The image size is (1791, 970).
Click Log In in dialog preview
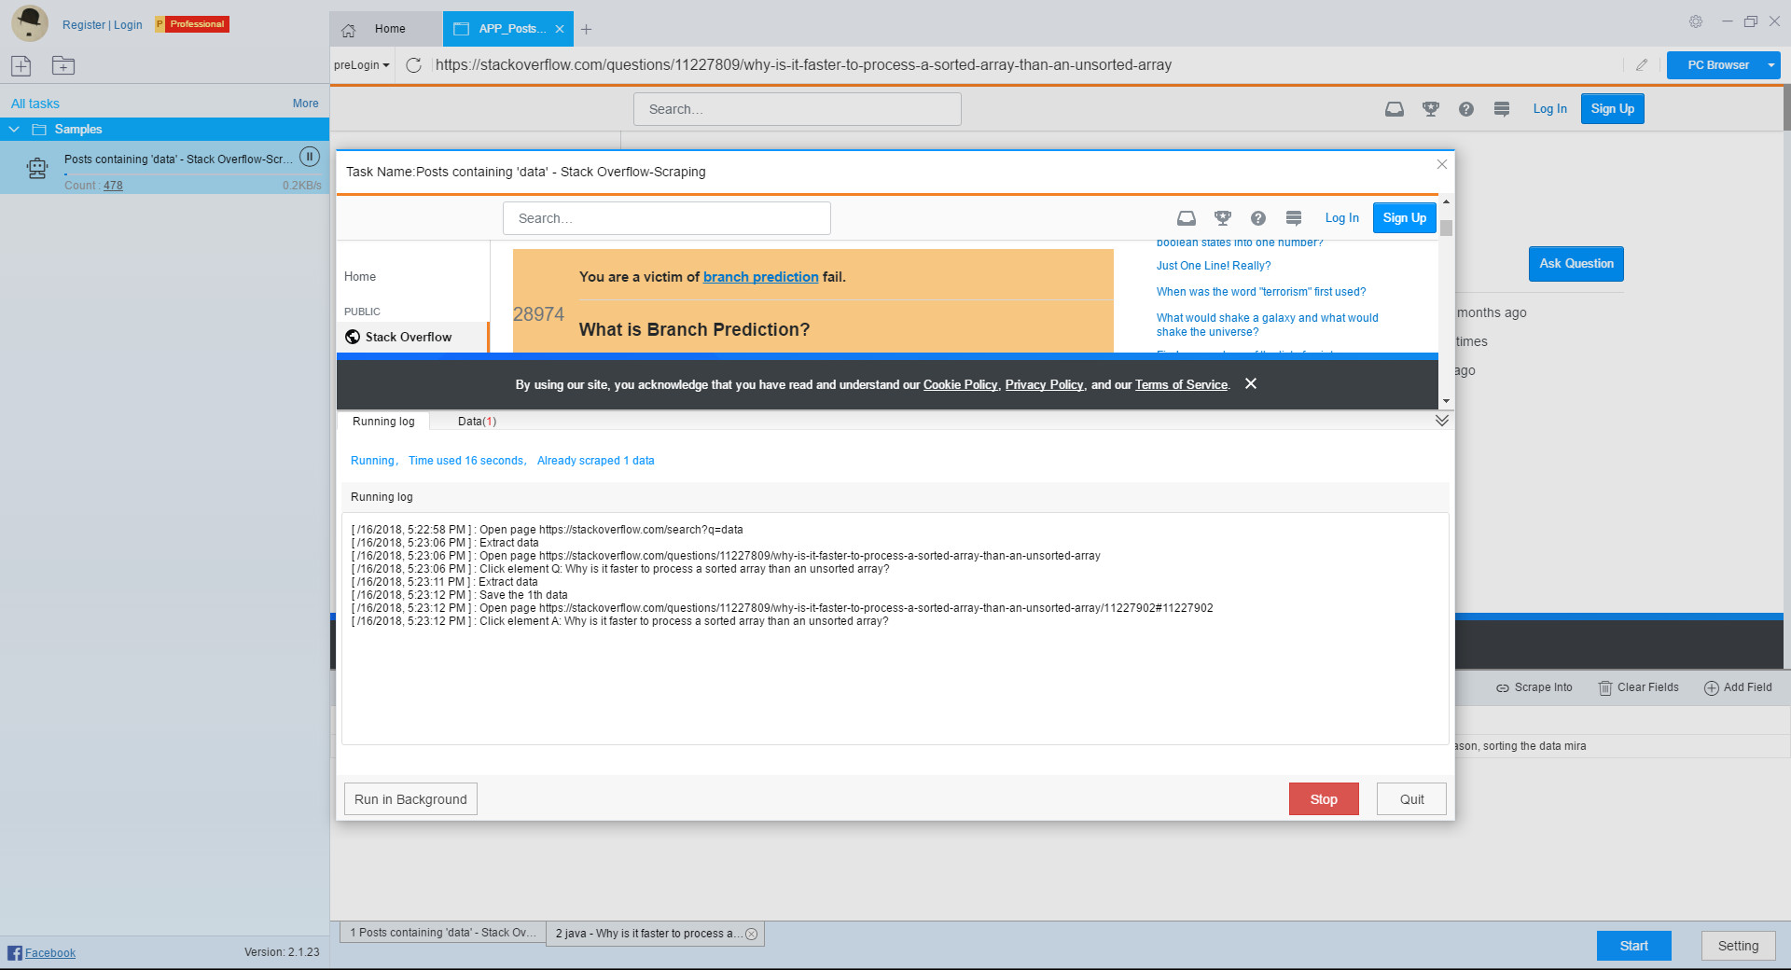tap(1341, 218)
